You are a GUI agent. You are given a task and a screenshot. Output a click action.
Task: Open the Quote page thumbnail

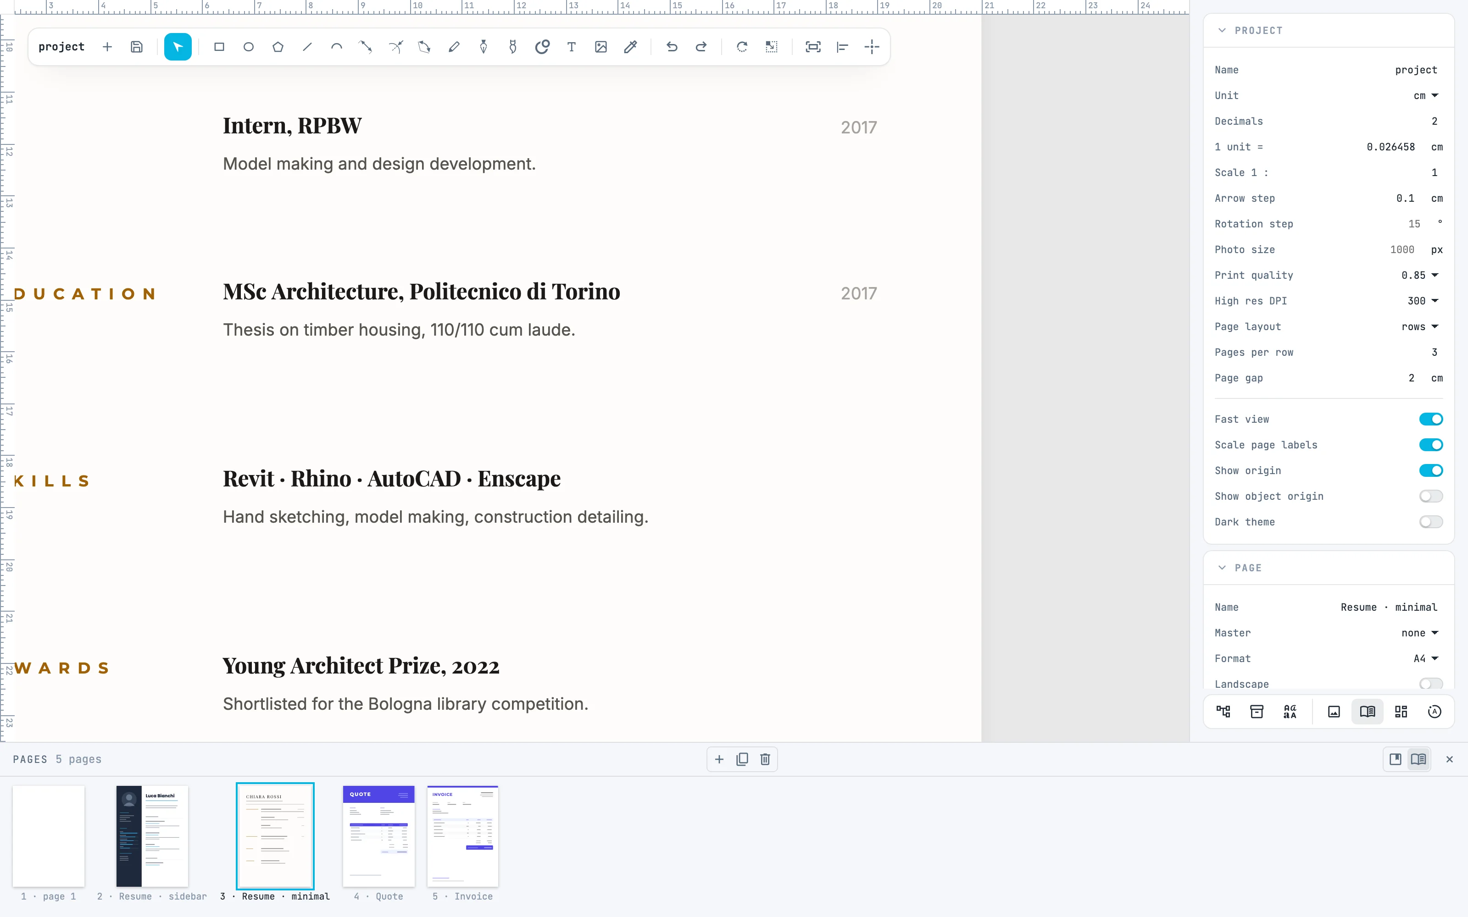pyautogui.click(x=378, y=836)
